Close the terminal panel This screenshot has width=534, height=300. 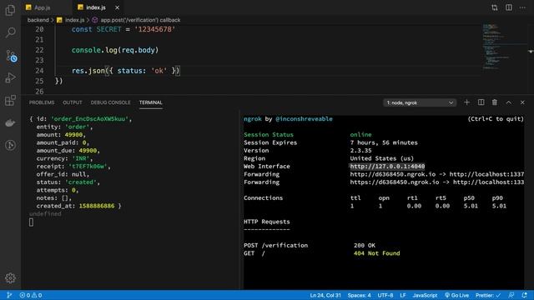click(x=522, y=102)
